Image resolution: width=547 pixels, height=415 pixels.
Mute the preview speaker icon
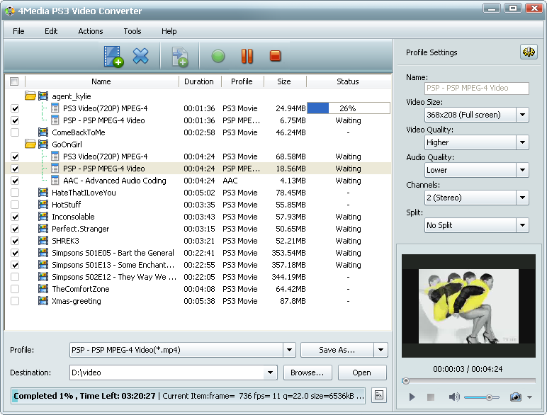(x=454, y=397)
